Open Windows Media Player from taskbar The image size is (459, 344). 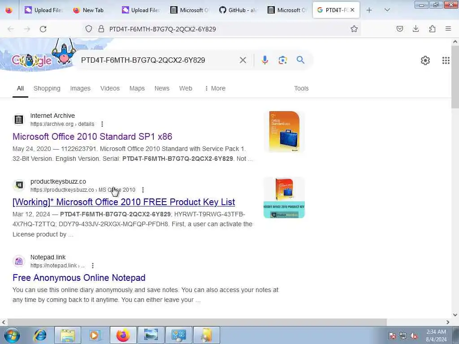tap(94, 335)
